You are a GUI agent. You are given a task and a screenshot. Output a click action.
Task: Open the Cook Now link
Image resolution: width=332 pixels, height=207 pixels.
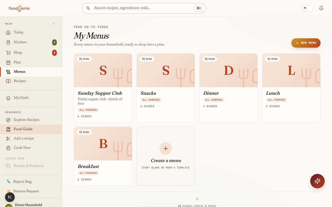31,148
